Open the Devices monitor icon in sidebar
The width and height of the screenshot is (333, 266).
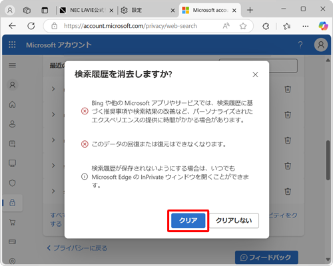coord(13,164)
